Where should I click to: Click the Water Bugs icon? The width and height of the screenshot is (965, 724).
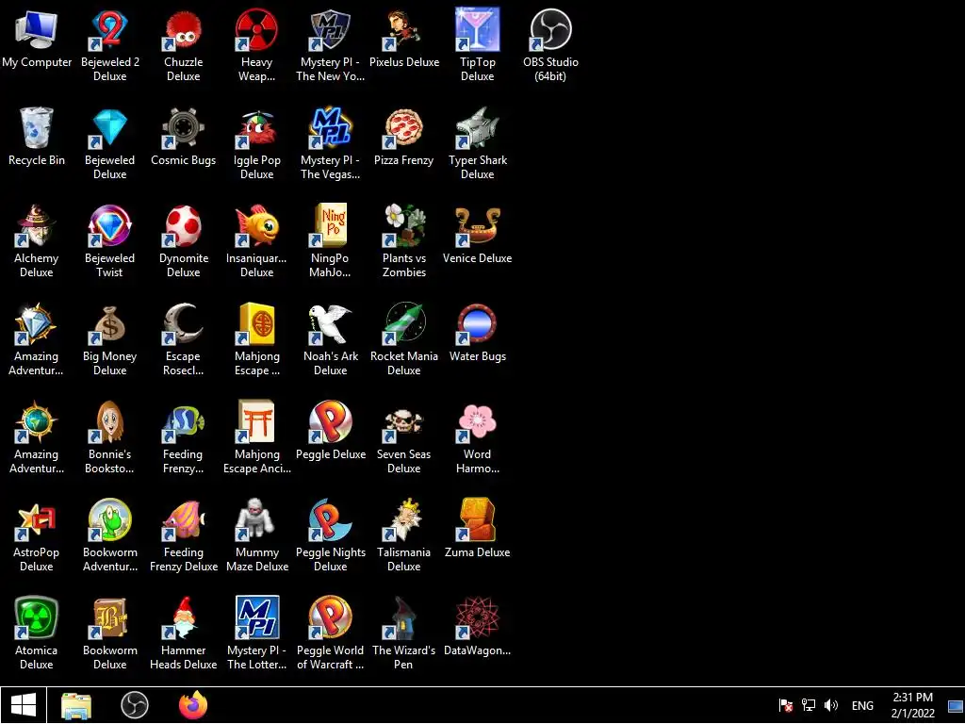click(x=478, y=323)
